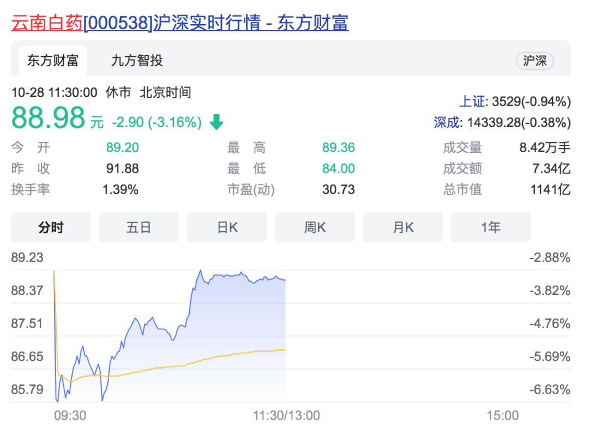
Task: Click the 上证 index value 3529(-0.94%)
Action: click(x=532, y=101)
